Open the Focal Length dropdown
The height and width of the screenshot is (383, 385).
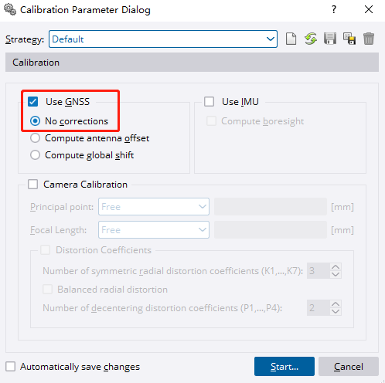[x=154, y=230]
